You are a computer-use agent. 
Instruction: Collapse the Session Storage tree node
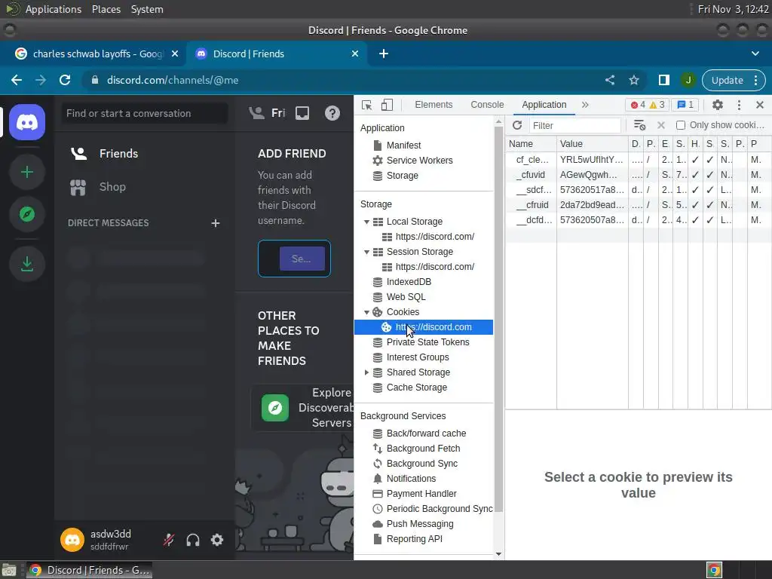pyautogui.click(x=366, y=252)
